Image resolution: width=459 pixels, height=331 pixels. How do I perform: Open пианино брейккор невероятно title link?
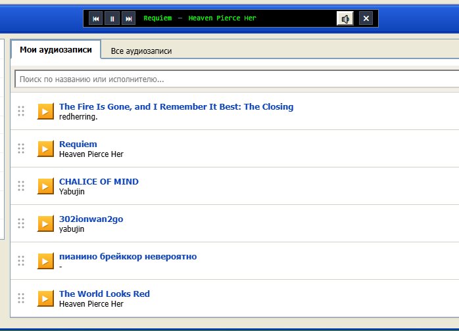128,256
